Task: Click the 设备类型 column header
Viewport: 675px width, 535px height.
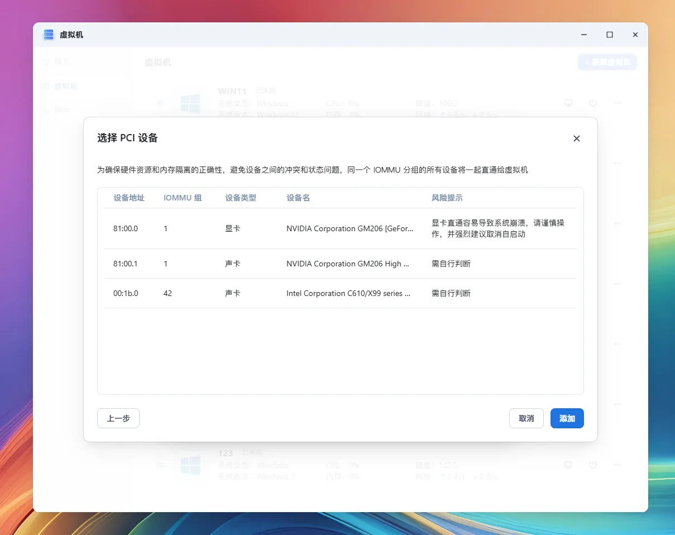Action: click(241, 198)
